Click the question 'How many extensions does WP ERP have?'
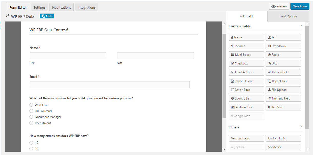Viewport: 313px width, 155px height. tap(59, 136)
